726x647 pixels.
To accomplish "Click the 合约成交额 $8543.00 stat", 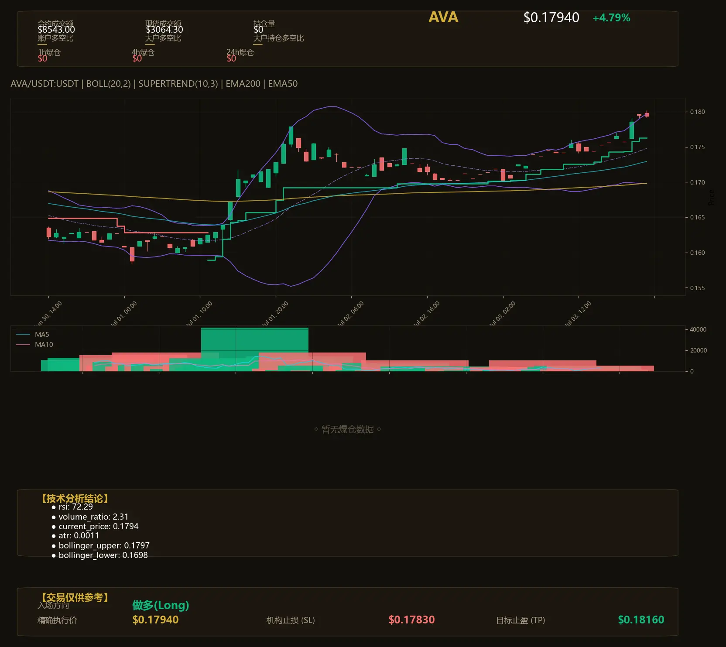I will pyautogui.click(x=56, y=27).
